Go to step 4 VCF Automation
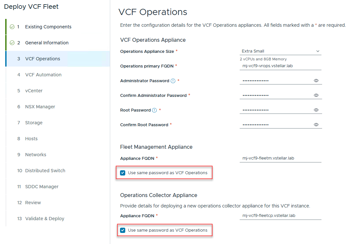 (43, 75)
